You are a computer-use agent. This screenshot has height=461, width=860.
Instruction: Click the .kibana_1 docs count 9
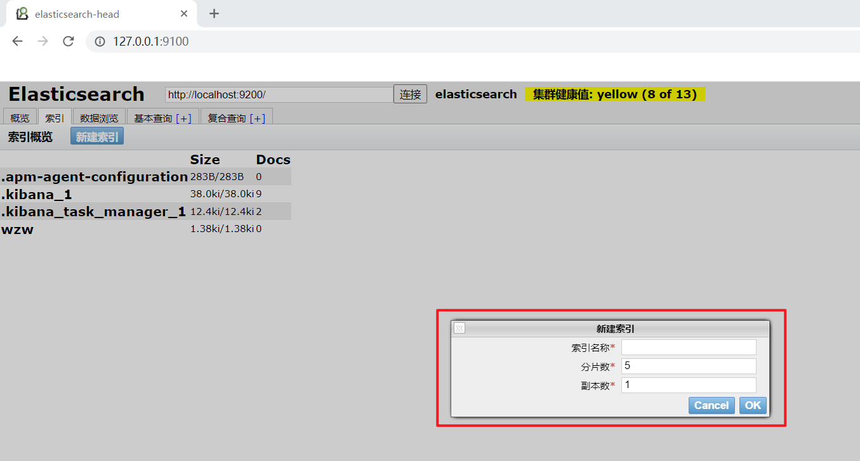[259, 194]
